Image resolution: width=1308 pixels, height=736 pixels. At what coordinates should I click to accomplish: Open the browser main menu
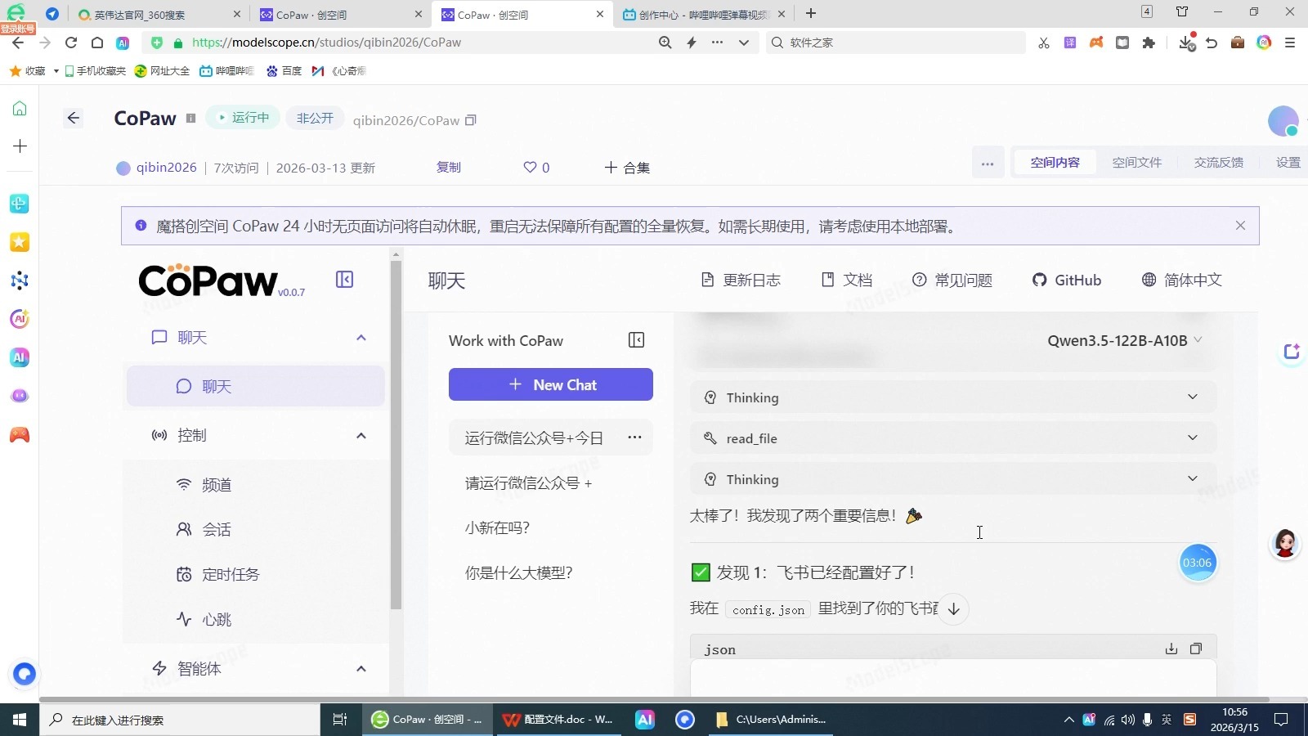pyautogui.click(x=1290, y=43)
